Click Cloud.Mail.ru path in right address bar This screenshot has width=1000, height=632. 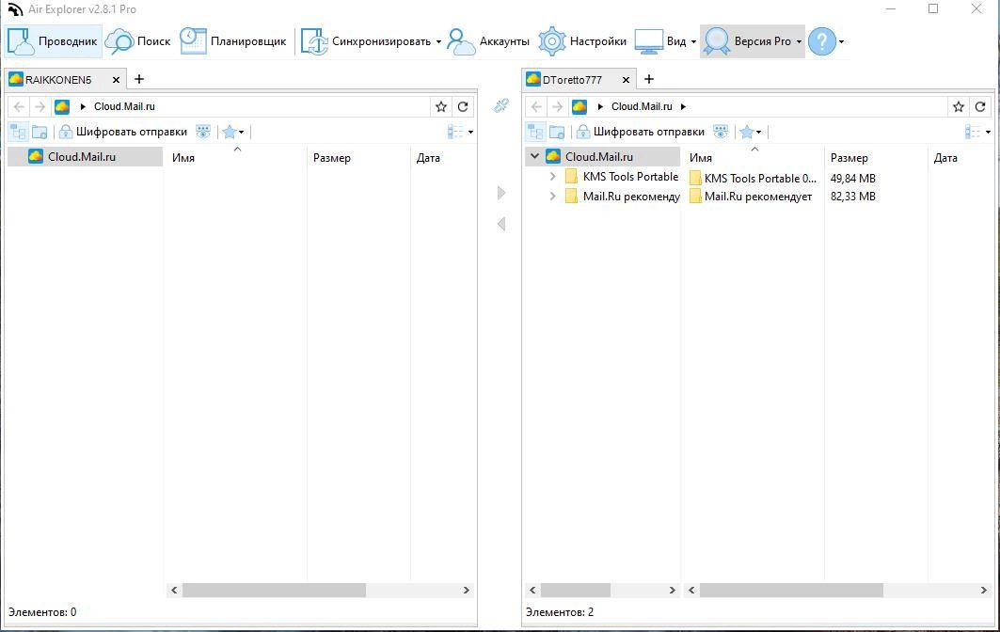pyautogui.click(x=642, y=106)
